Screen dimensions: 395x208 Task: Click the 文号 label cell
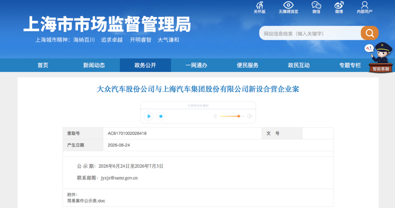[282, 133]
